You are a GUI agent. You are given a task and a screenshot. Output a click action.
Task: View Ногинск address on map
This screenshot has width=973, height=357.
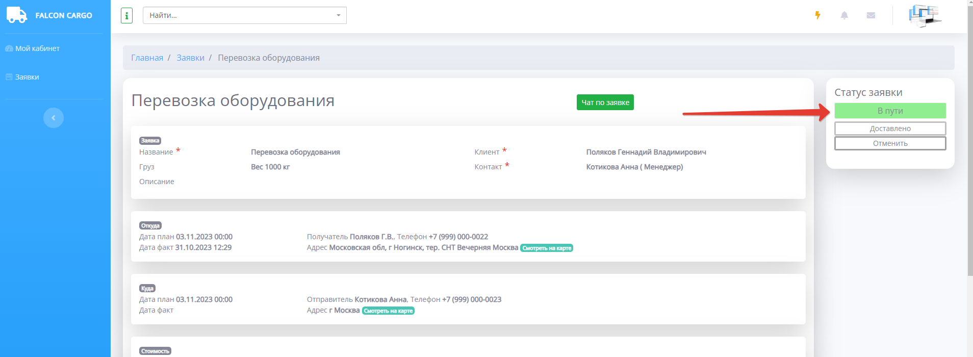[546, 248]
